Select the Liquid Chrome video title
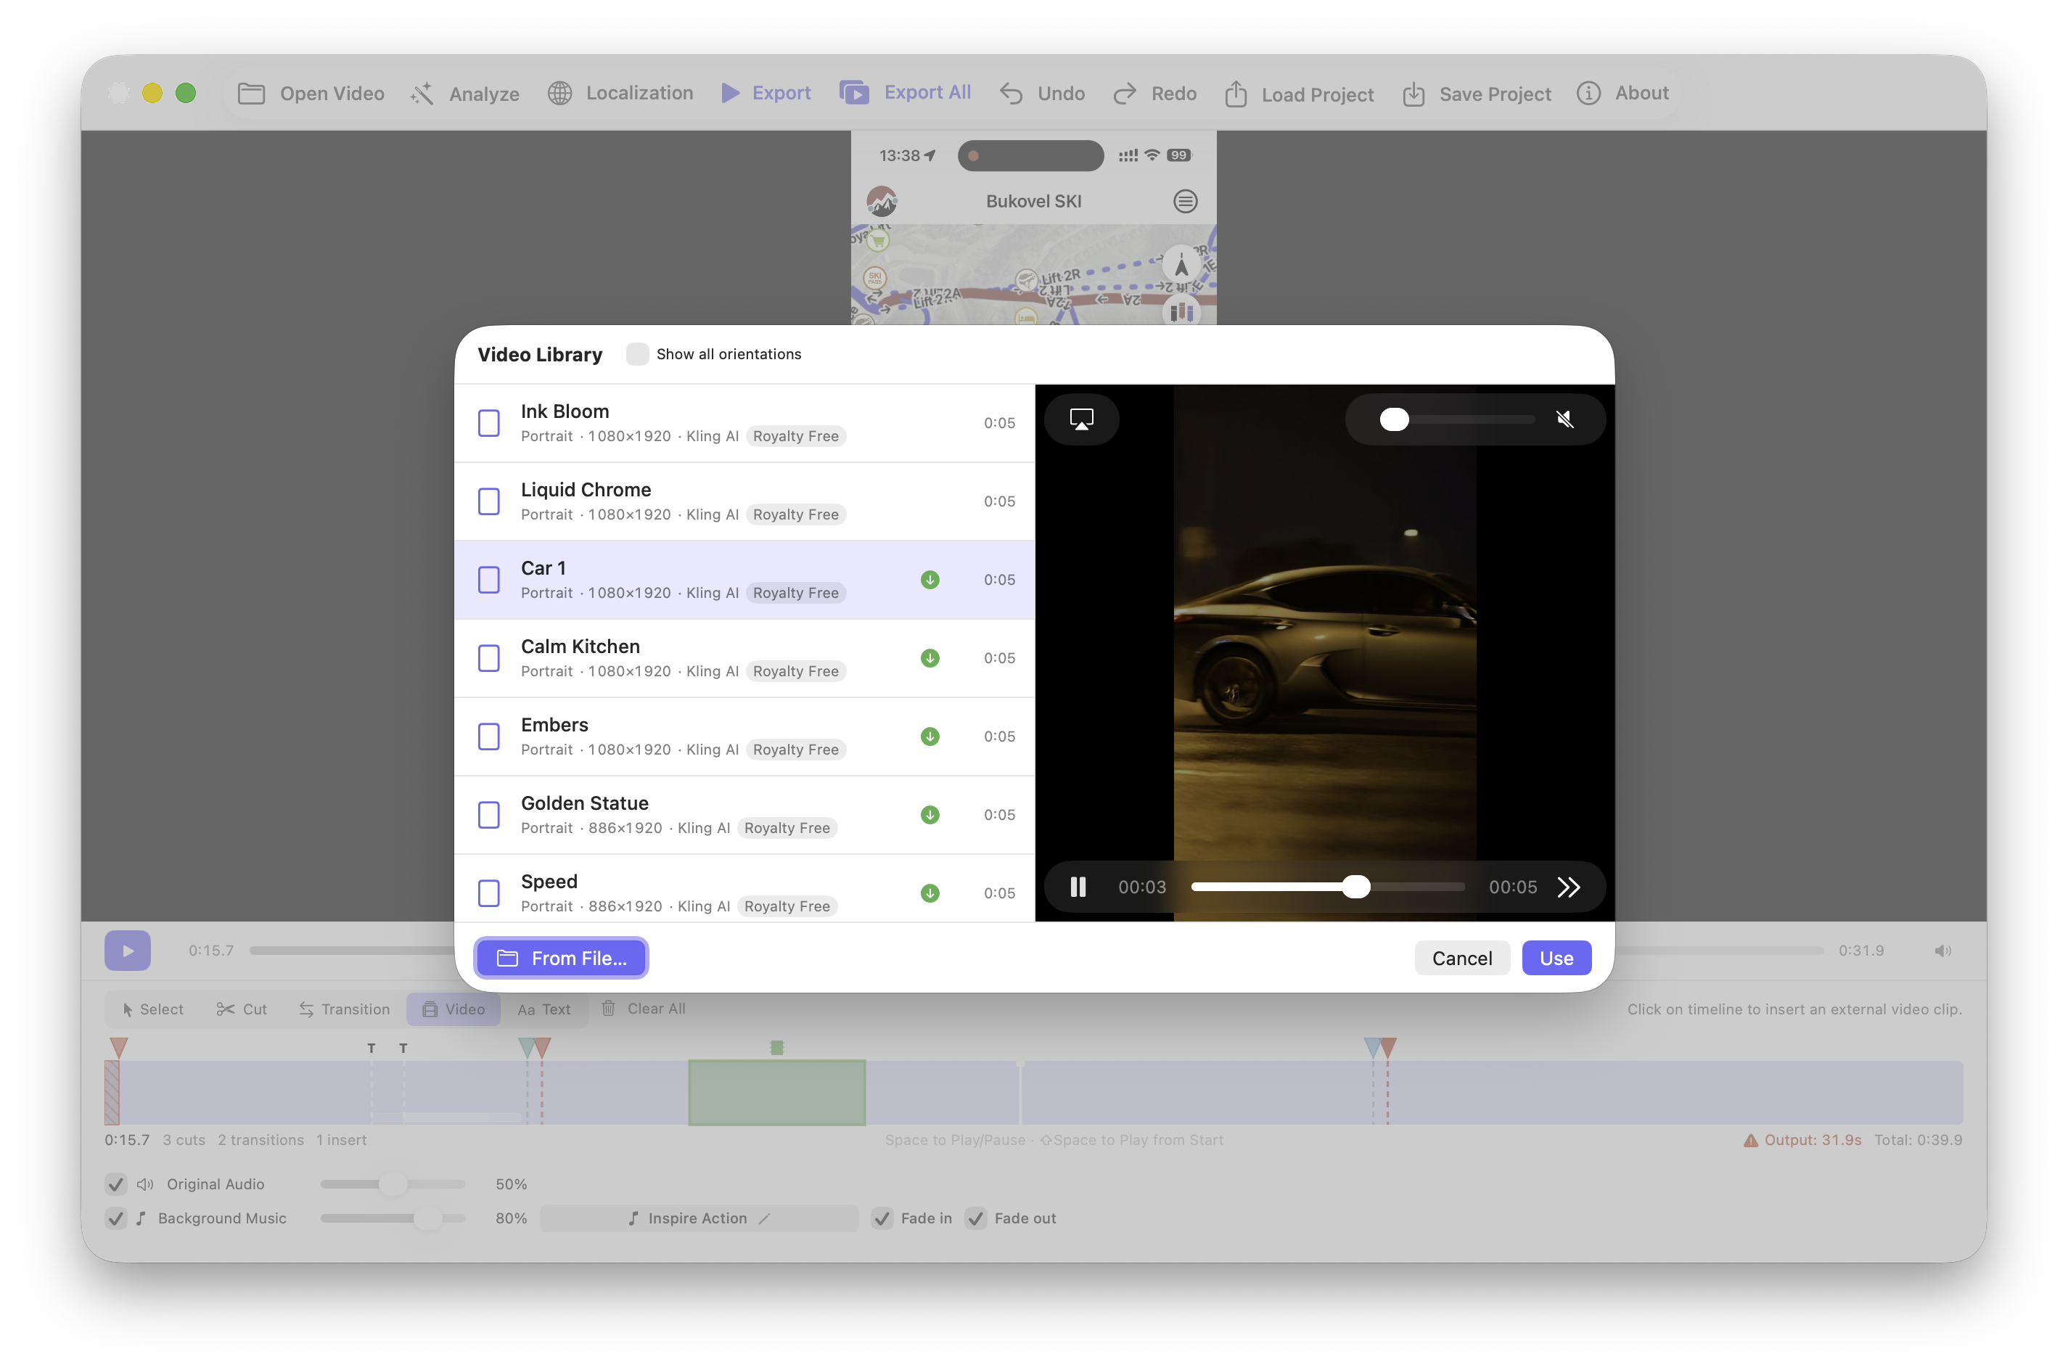2068x1370 pixels. [586, 490]
